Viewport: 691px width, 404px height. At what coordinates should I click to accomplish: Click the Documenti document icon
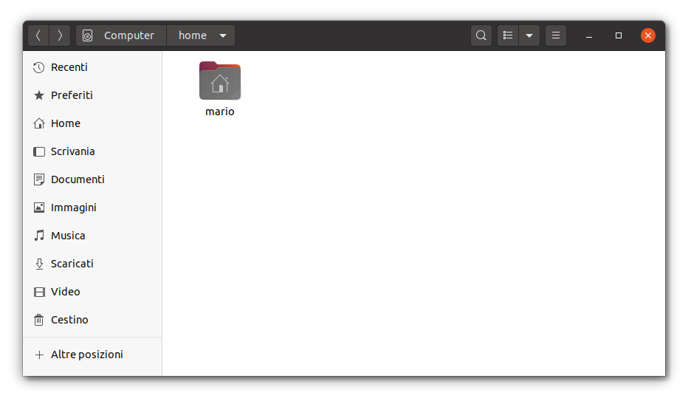(39, 179)
